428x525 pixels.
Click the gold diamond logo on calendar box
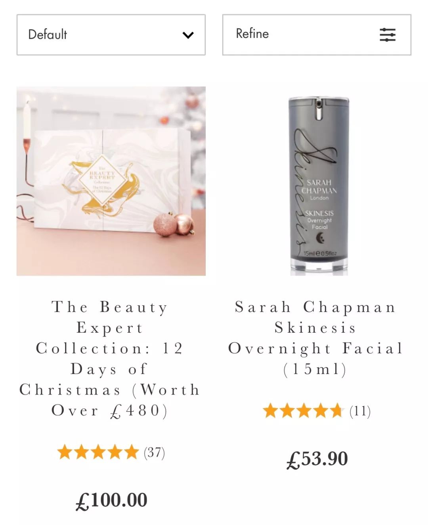click(x=102, y=180)
